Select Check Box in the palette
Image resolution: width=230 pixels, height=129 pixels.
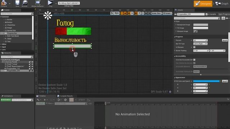click(11, 25)
